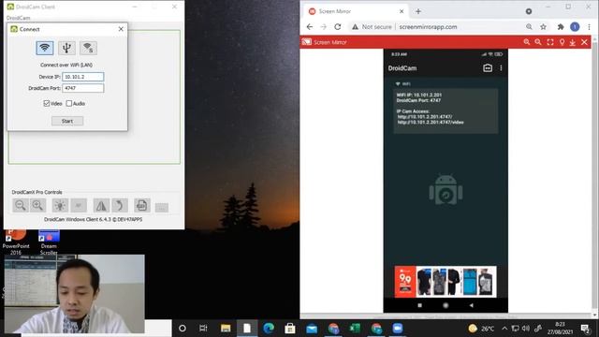Click the Screen Mirror logo
599x337 pixels.
point(307,42)
